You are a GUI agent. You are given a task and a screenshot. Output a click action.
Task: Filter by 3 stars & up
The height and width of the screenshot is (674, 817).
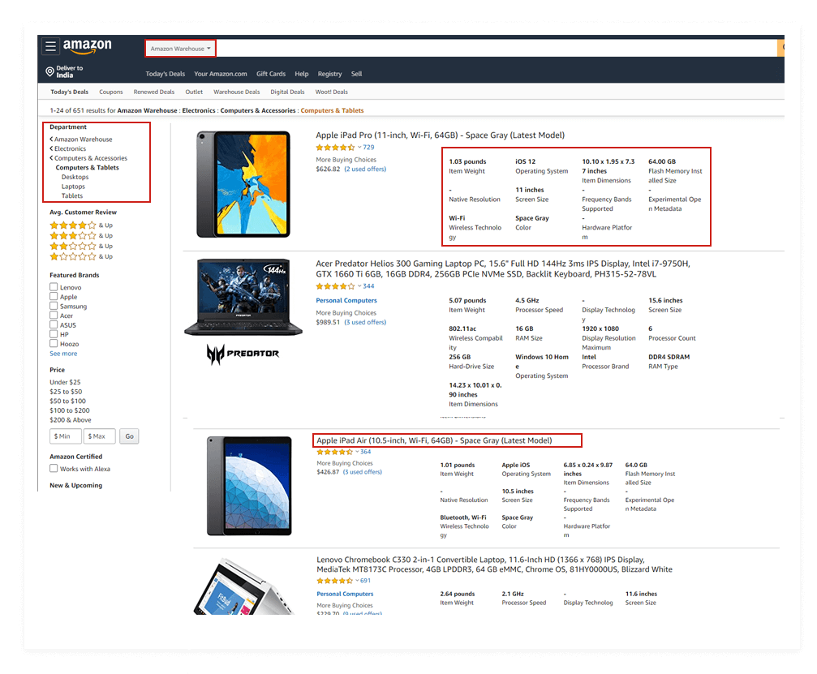point(81,235)
